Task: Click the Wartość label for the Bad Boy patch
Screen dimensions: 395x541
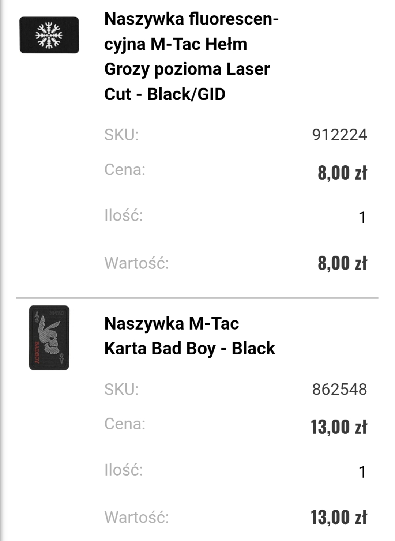Action: click(137, 518)
